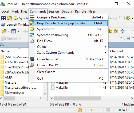Expand remote navigation toolbar overflow chevron

point(133,30)
